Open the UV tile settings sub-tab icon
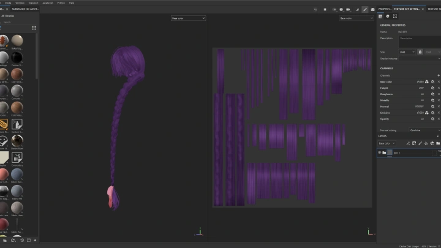The width and height of the screenshot is (441, 248). click(395, 17)
